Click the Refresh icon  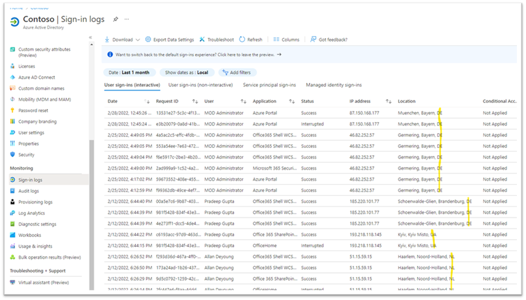click(x=242, y=40)
